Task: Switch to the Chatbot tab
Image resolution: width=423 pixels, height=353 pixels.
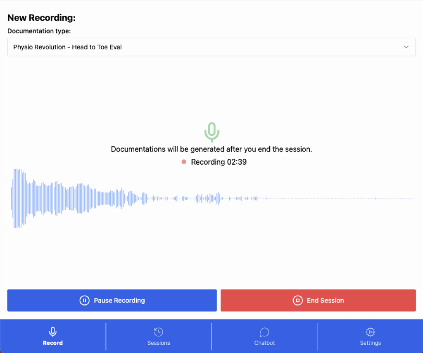Action: pyautogui.click(x=264, y=336)
